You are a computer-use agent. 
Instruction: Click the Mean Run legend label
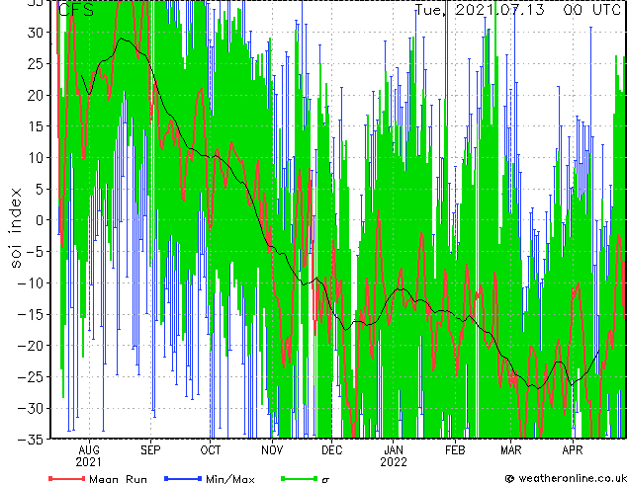click(119, 479)
